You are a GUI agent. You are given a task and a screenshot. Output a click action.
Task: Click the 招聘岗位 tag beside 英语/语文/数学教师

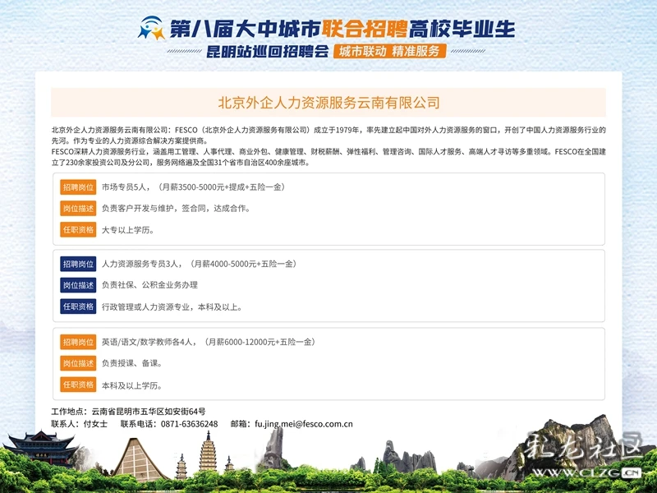pyautogui.click(x=78, y=342)
